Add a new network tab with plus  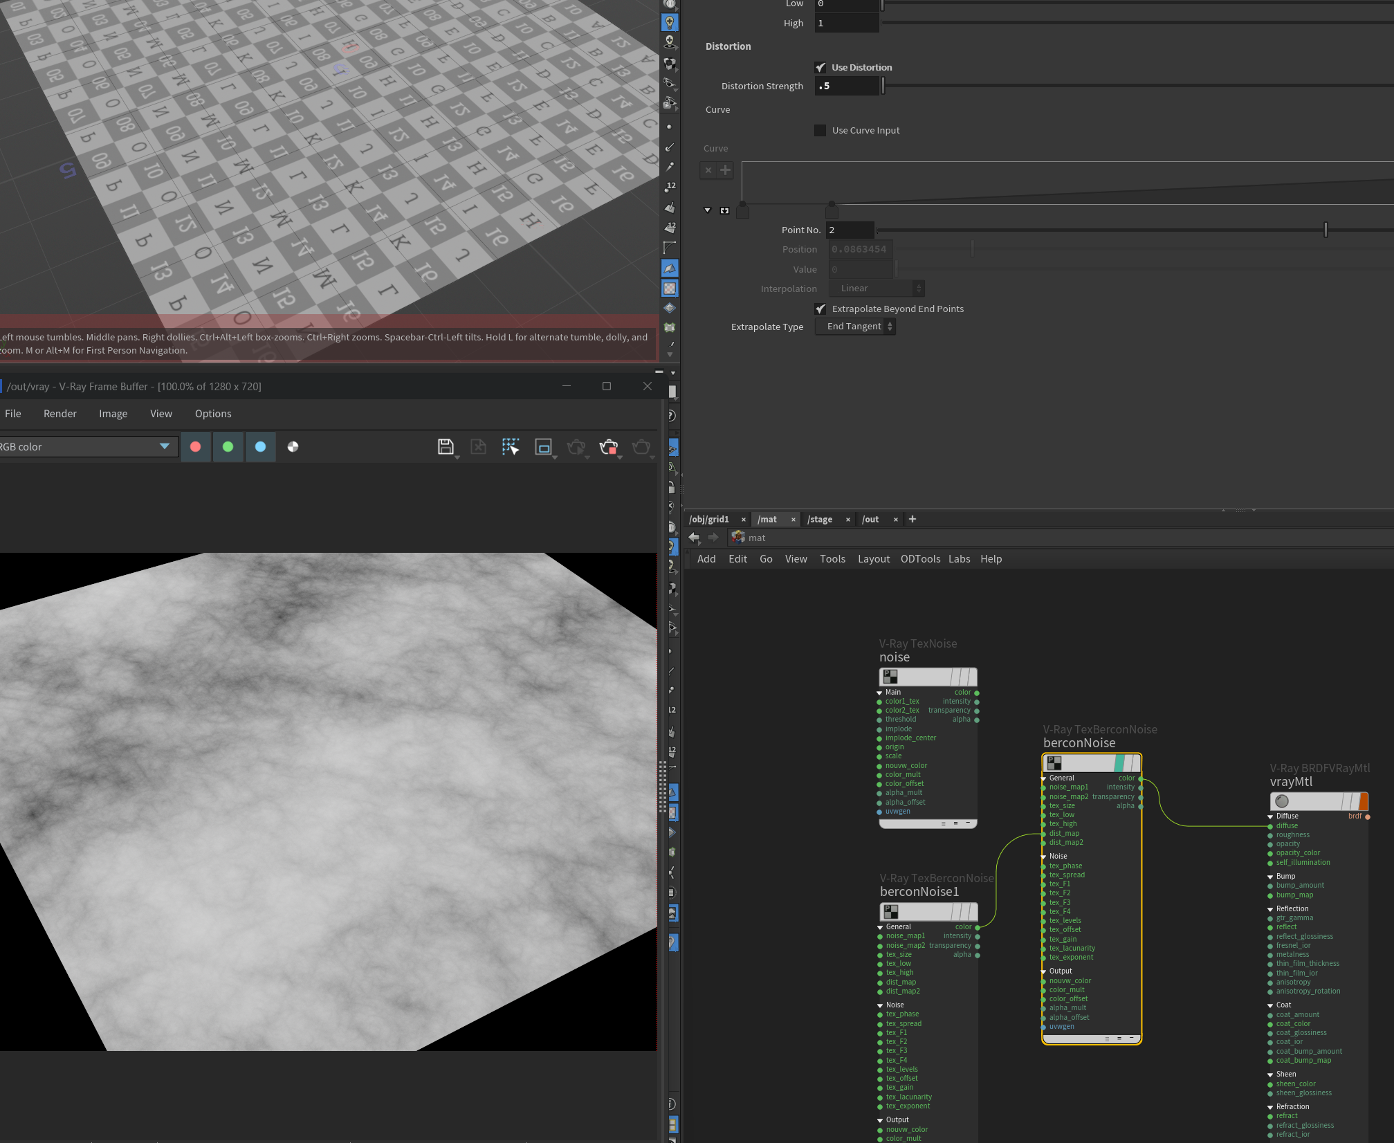(912, 519)
